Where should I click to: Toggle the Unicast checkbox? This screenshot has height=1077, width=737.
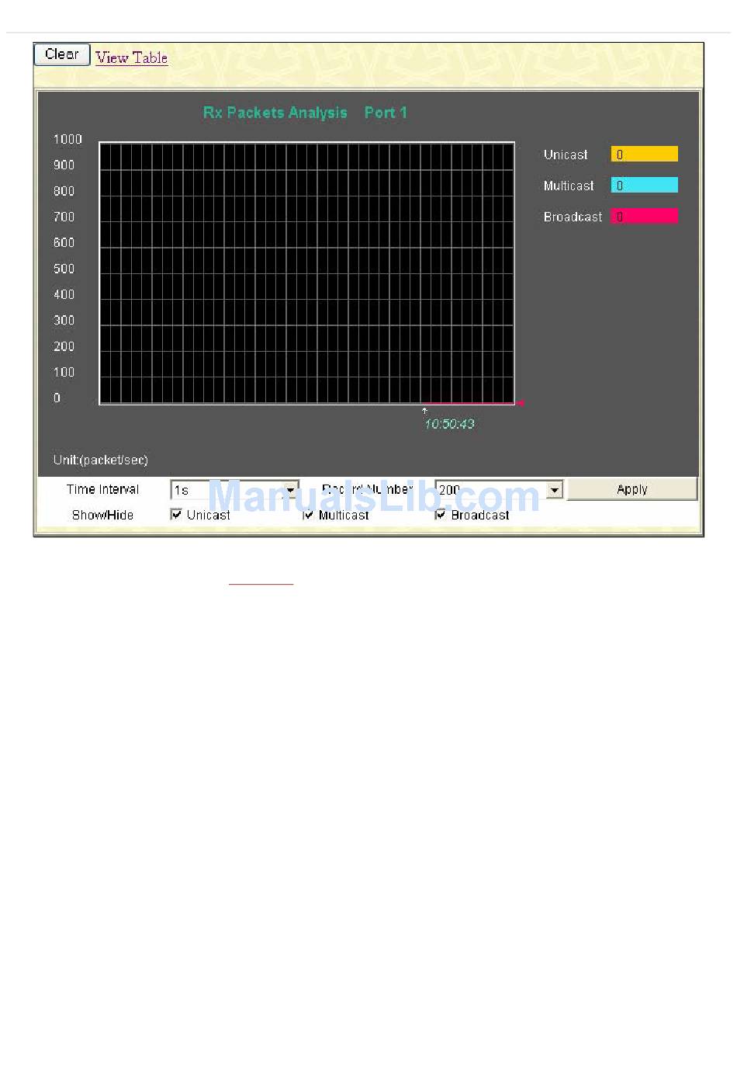[176, 514]
